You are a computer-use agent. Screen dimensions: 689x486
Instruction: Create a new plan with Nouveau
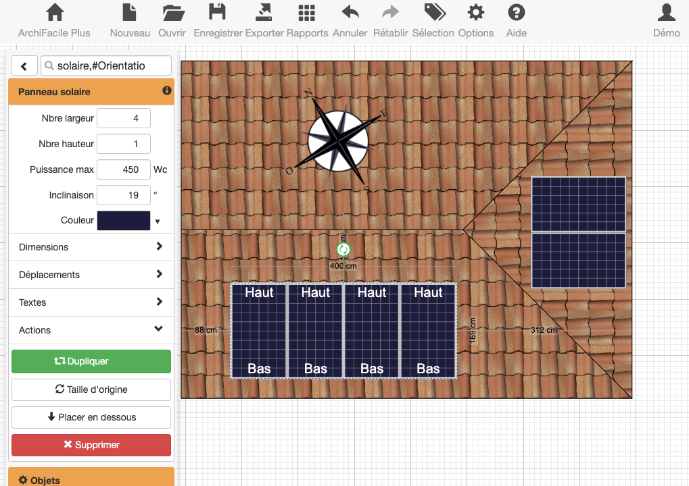(x=130, y=13)
